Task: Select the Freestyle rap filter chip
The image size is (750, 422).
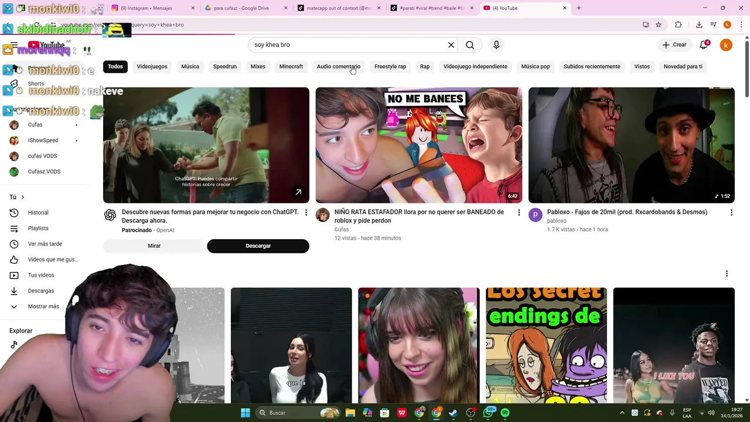Action: coord(390,66)
